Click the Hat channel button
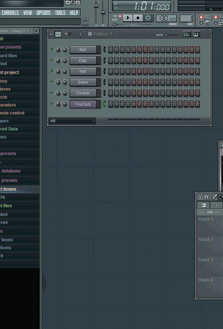 83,71
